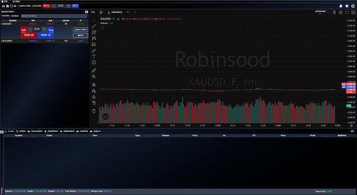Click the top toolbar 0.01 volume field
This screenshot has width=357, height=195.
[61, 6]
